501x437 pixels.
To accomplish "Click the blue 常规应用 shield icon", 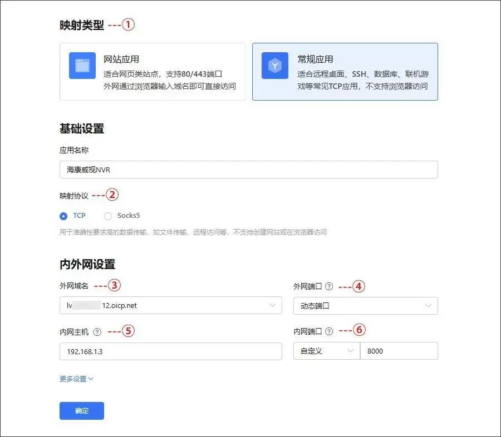I will (x=274, y=64).
